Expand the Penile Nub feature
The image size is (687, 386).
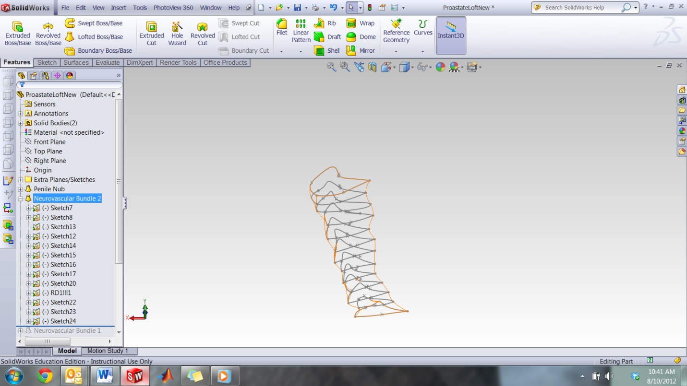tap(21, 189)
